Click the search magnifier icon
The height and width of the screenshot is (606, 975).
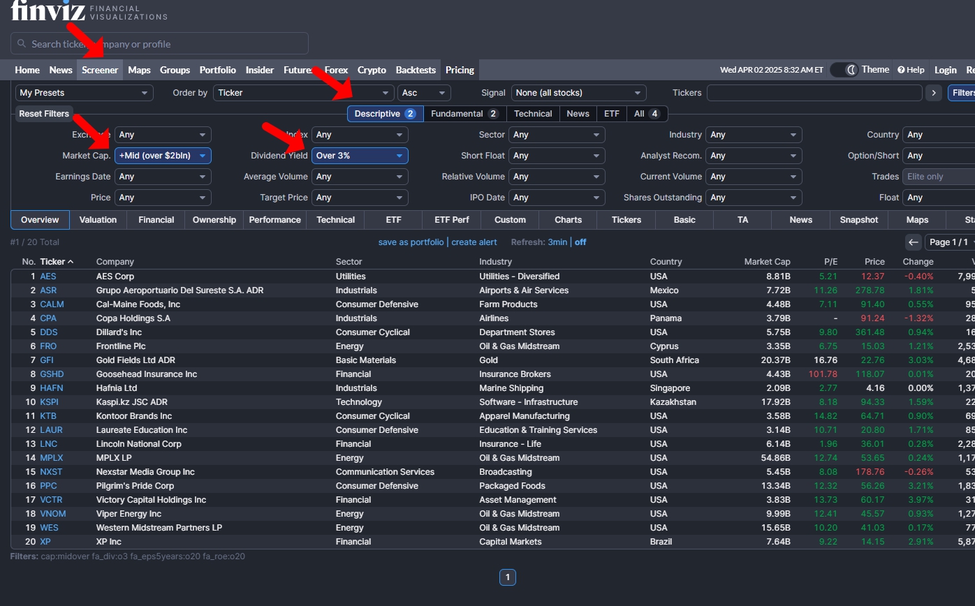(x=22, y=43)
